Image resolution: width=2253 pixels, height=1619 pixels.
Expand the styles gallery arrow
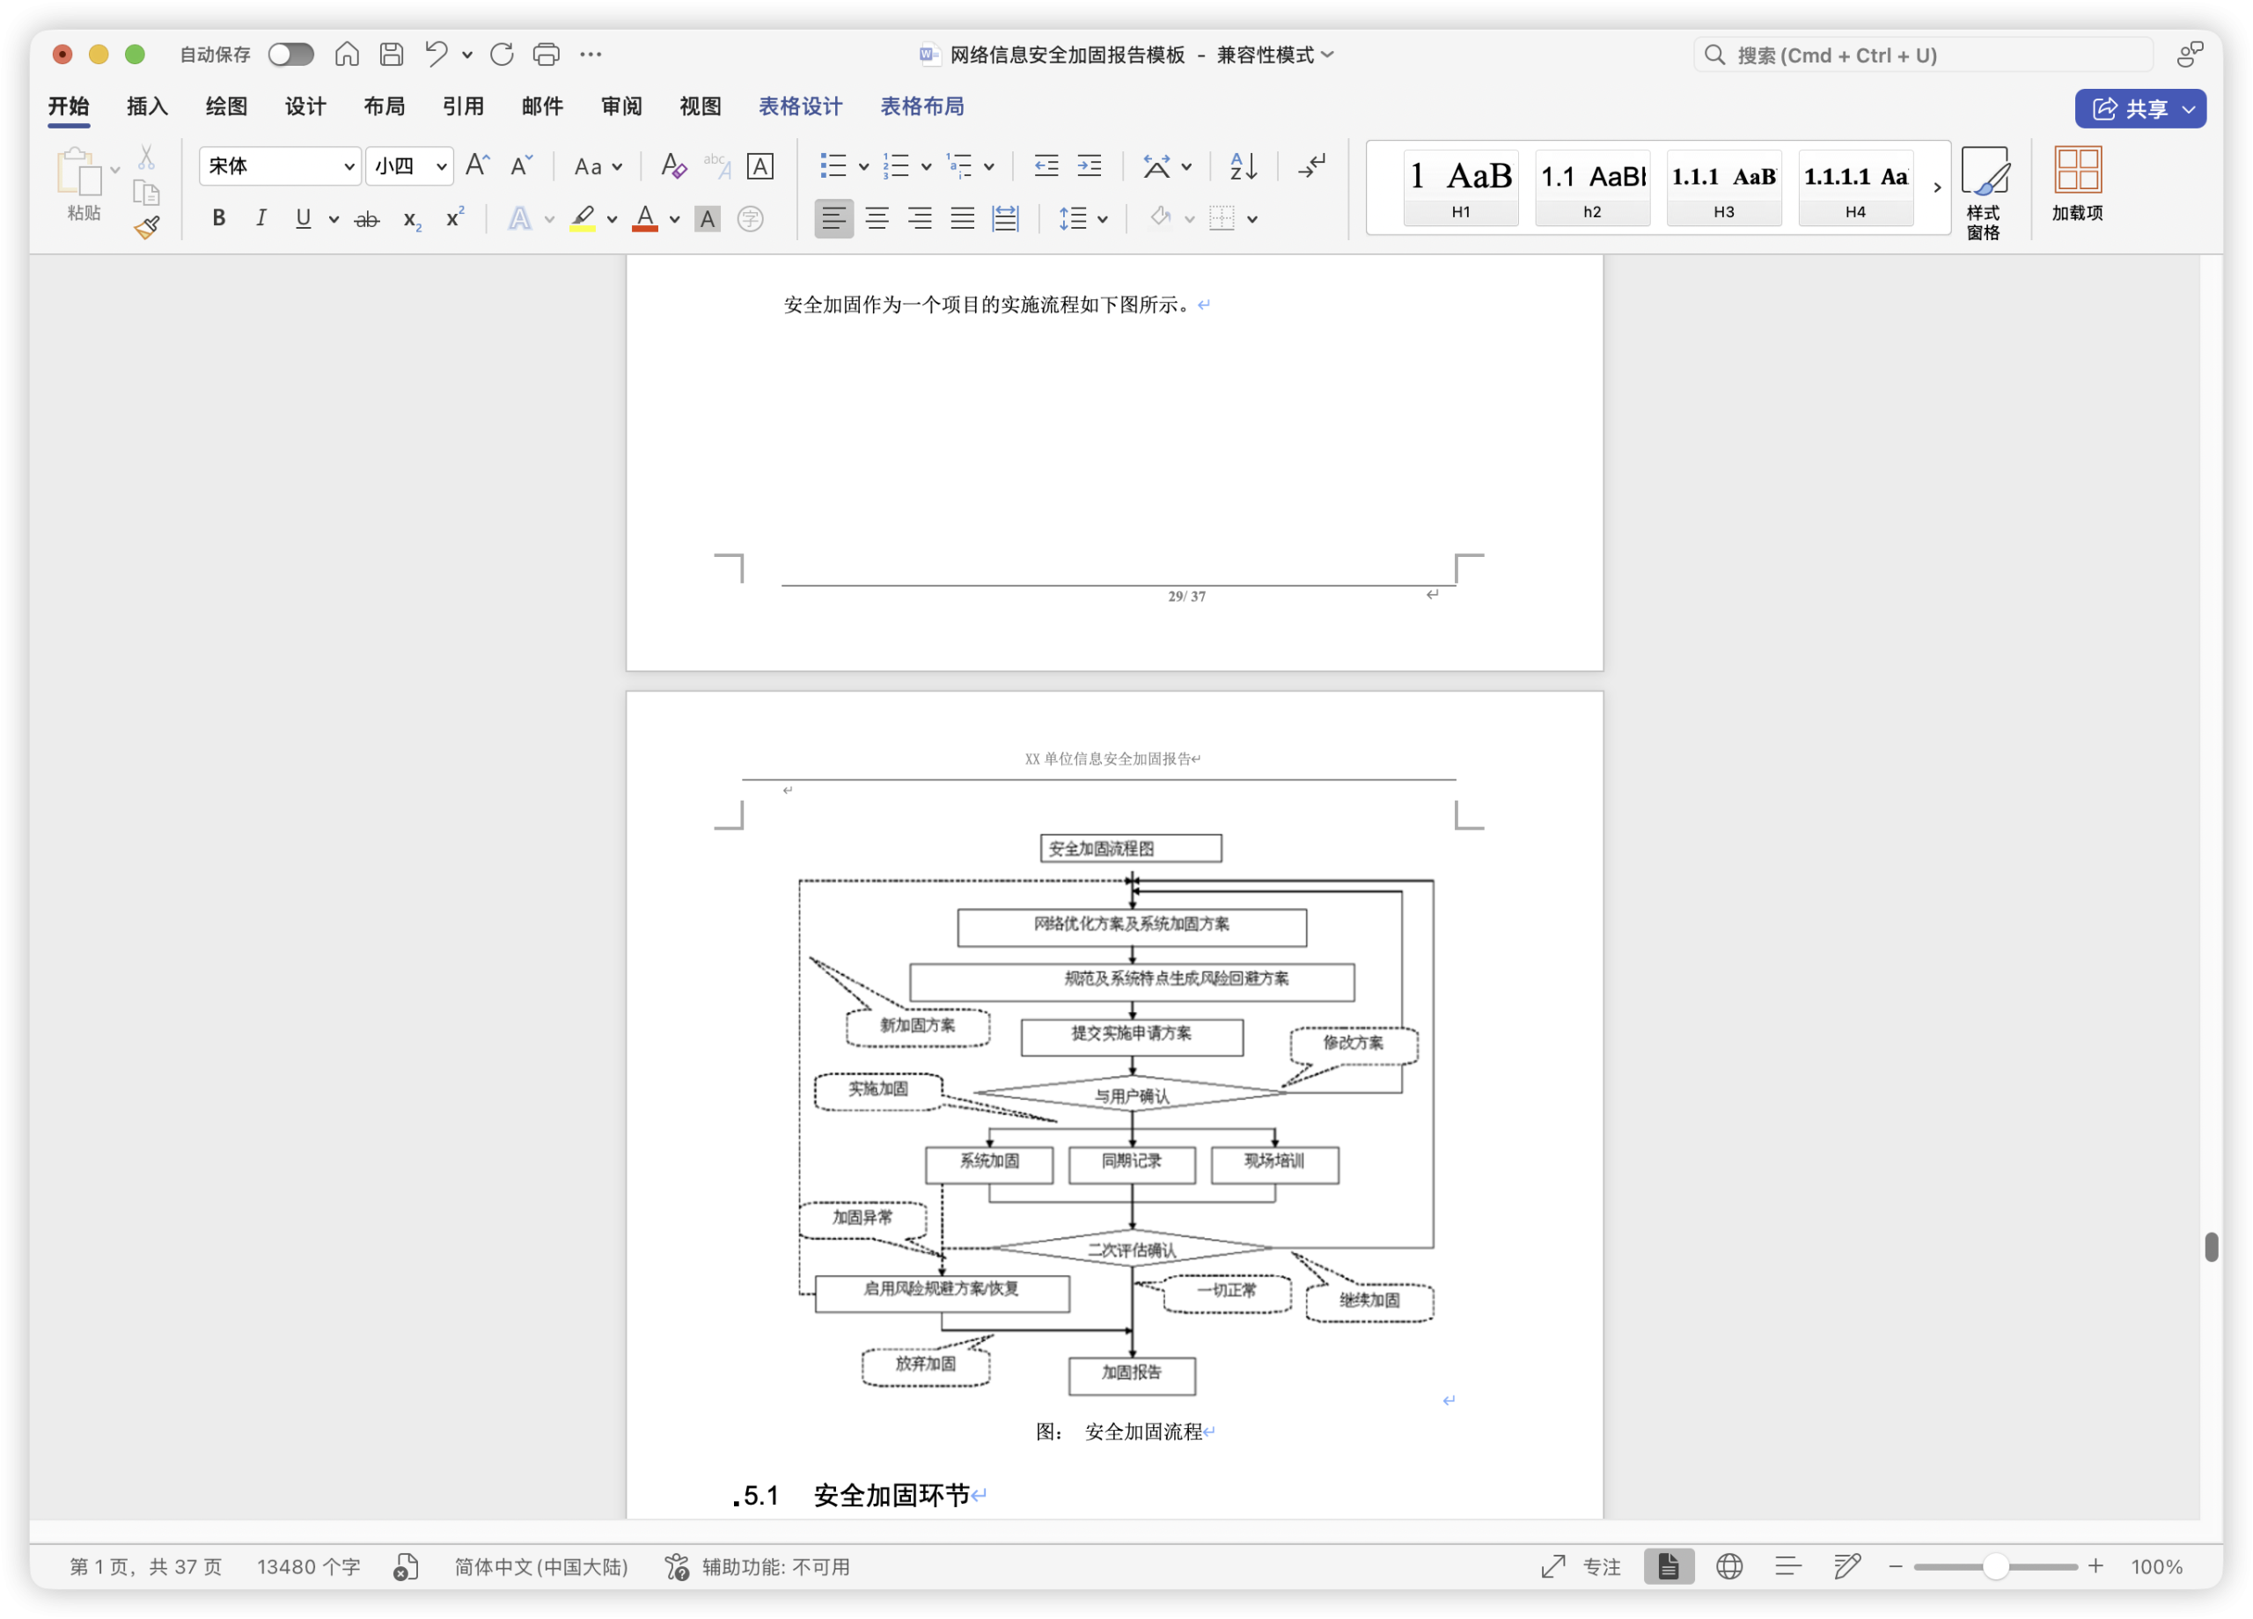[1936, 187]
